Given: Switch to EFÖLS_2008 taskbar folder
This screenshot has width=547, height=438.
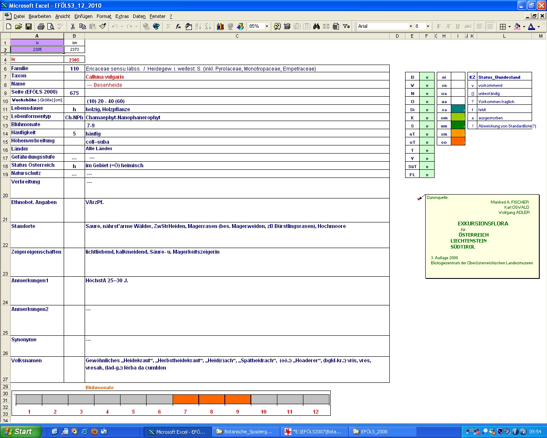Looking at the screenshot, I should coord(382,432).
